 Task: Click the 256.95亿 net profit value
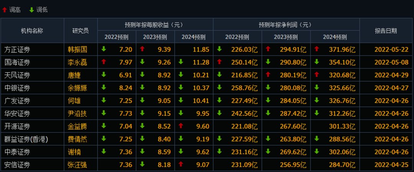pos(293,165)
